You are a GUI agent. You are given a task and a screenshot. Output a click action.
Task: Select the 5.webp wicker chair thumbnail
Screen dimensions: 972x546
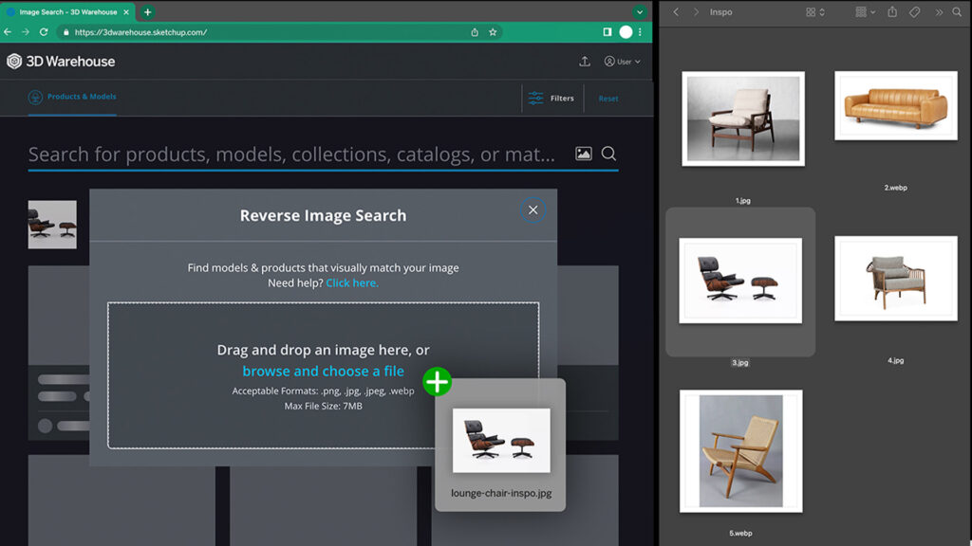click(x=740, y=452)
